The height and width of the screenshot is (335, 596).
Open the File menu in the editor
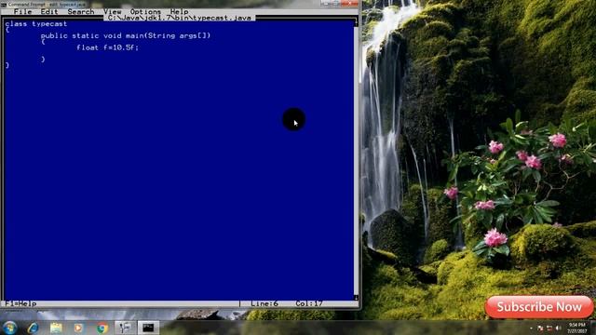click(22, 12)
